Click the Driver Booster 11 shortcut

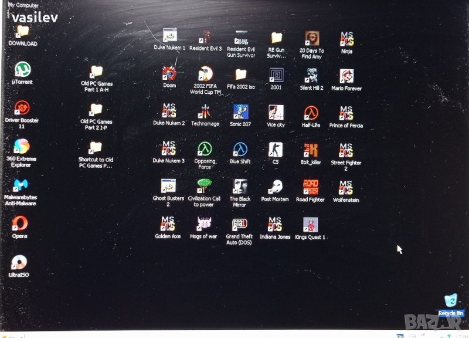pyautogui.click(x=22, y=108)
